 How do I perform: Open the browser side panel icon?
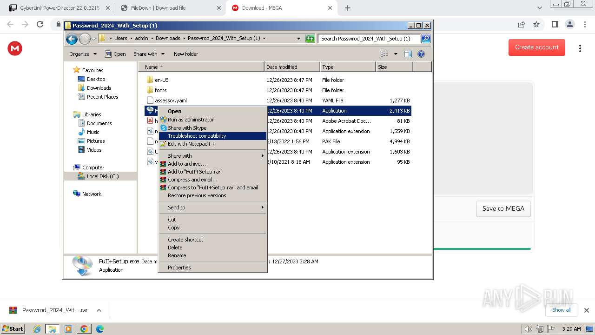click(555, 24)
